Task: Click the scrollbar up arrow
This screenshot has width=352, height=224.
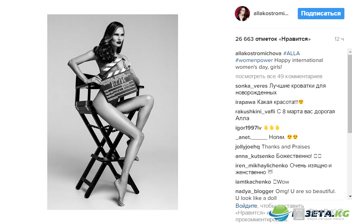Action: point(350,51)
